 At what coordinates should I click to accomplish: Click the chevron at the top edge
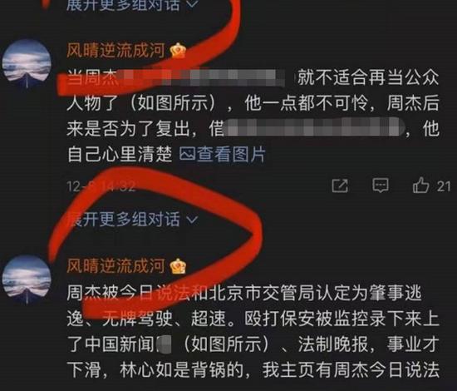point(192,4)
